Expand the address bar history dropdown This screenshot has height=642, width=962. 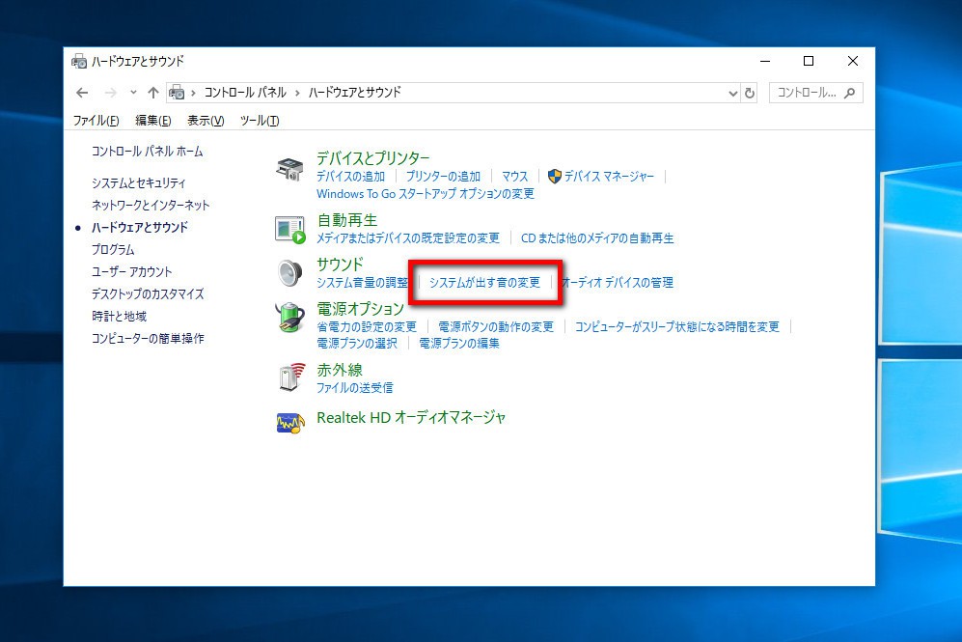pyautogui.click(x=732, y=93)
